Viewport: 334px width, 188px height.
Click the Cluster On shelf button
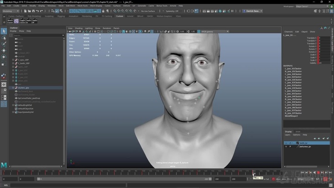(x=28, y=21)
